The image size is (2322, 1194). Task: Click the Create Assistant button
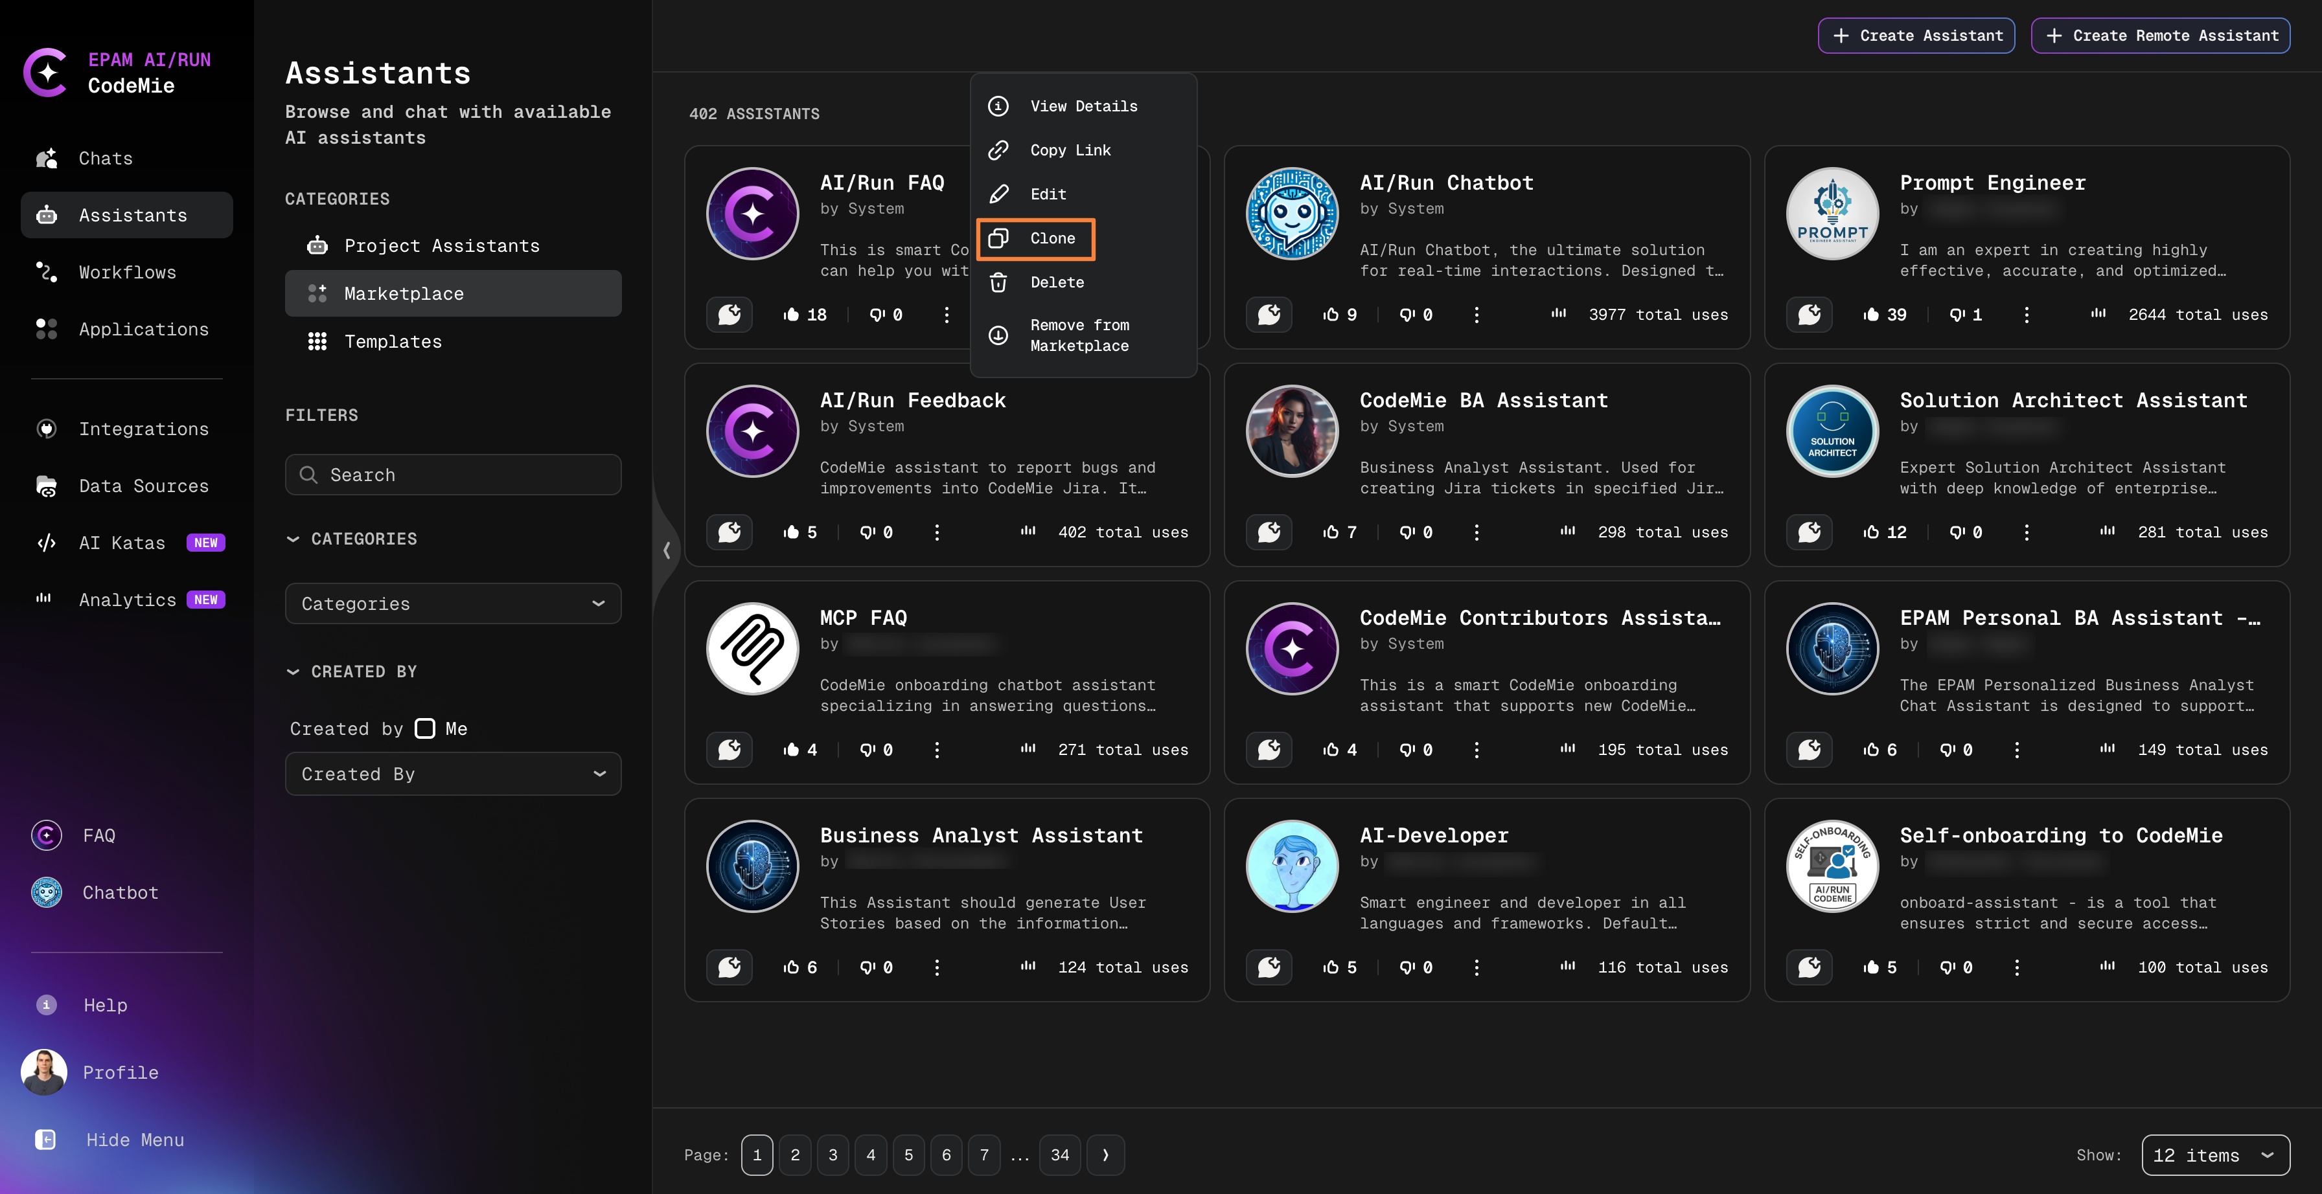point(1916,36)
